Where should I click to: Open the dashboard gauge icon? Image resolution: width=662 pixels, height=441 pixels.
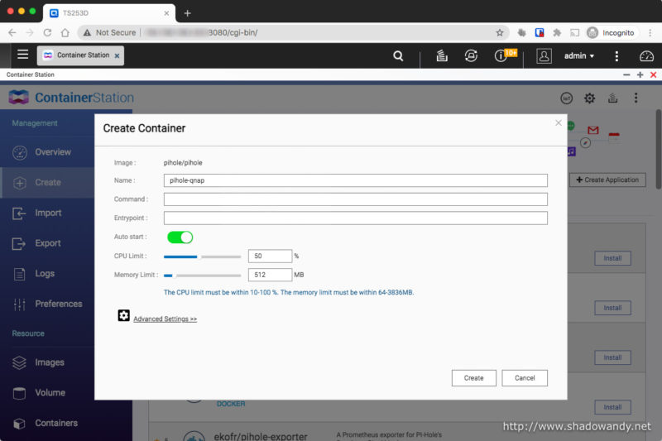click(x=646, y=56)
